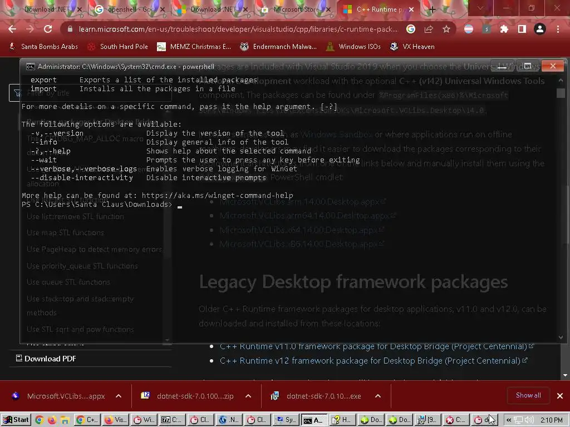Expand options for dotnet-sdk exe download
The height and width of the screenshot is (427, 570).
(x=378, y=396)
